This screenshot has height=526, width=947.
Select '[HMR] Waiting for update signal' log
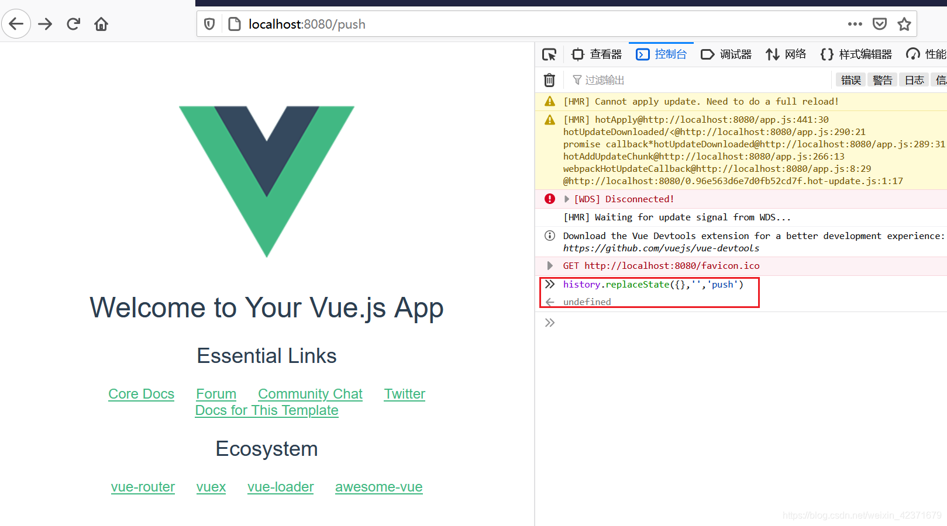pyautogui.click(x=677, y=217)
